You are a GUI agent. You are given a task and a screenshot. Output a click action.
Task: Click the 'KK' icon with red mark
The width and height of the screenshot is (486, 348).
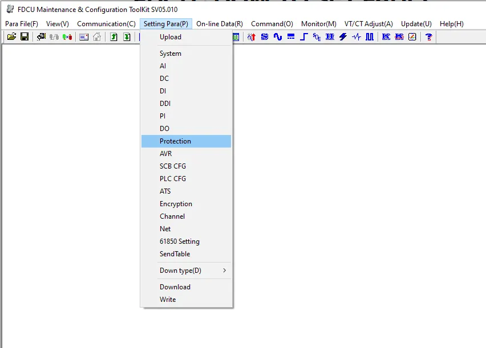399,37
